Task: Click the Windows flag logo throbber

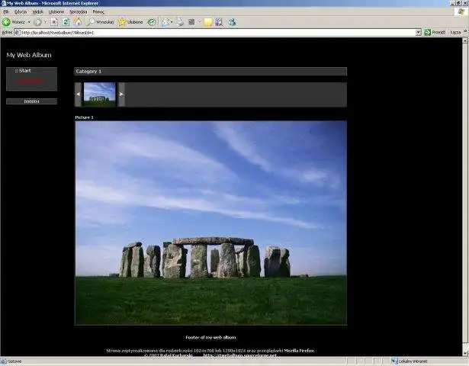Action: pos(461,12)
